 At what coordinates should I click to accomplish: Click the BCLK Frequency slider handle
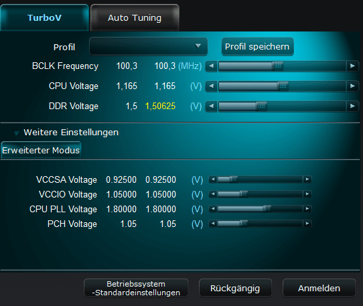(x=277, y=66)
